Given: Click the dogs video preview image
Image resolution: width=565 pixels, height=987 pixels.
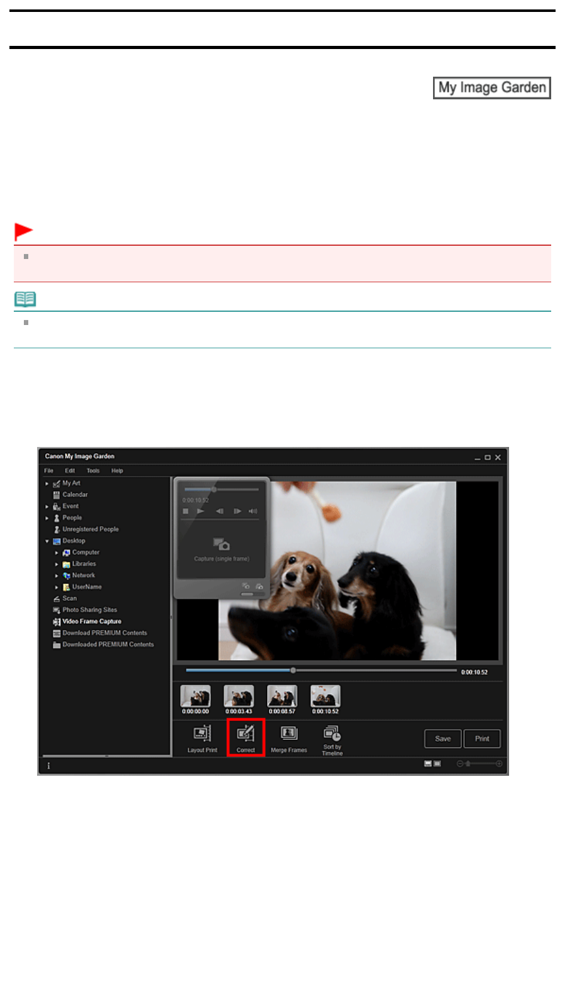Looking at the screenshot, I should click(x=337, y=571).
